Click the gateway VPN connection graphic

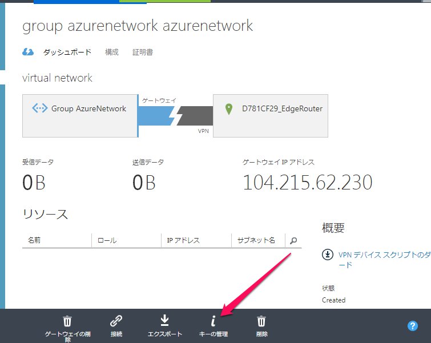pyautogui.click(x=175, y=116)
